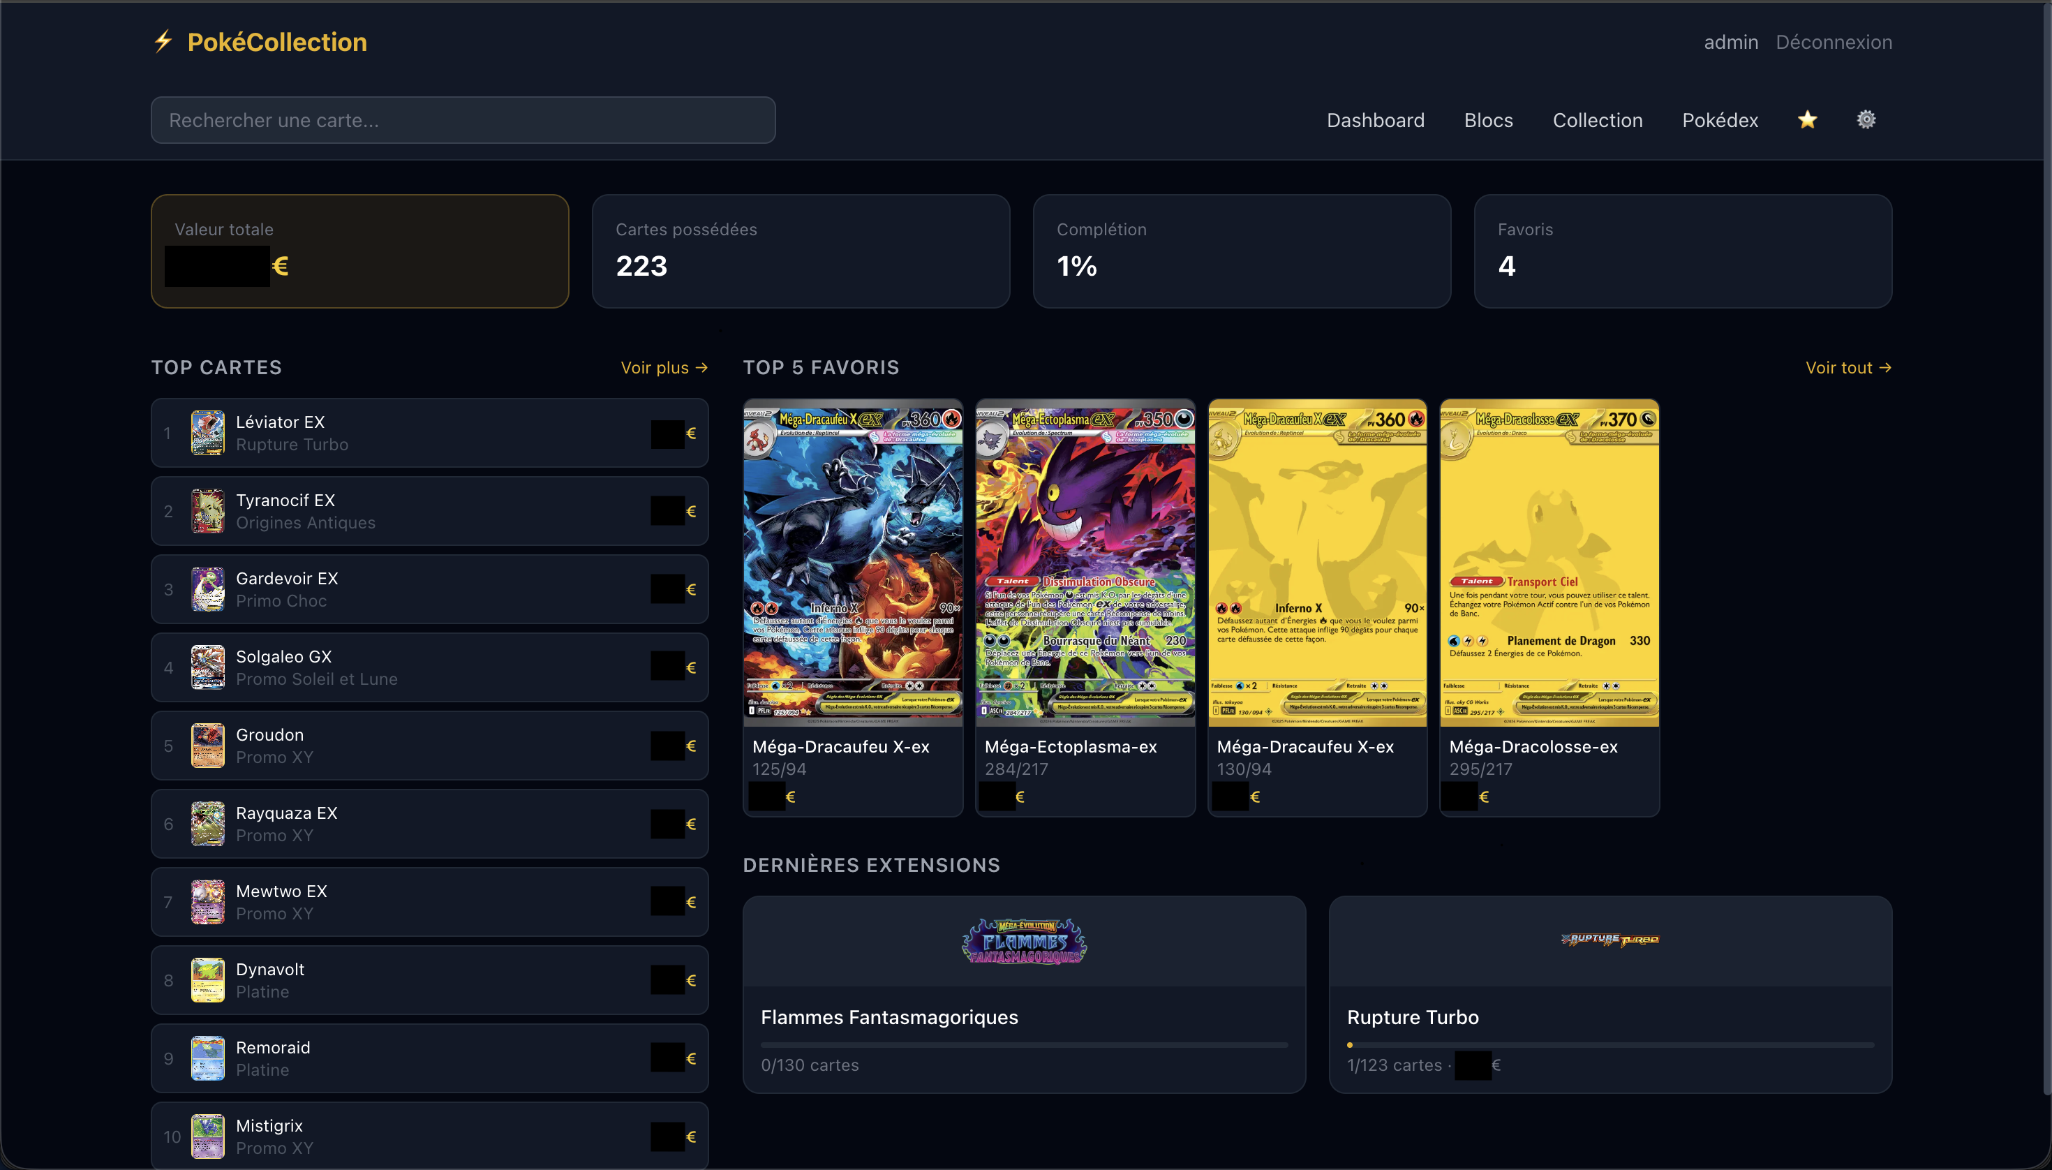Click the Rayquaza EX card thumbnail icon
This screenshot has width=2052, height=1170.
[208, 824]
